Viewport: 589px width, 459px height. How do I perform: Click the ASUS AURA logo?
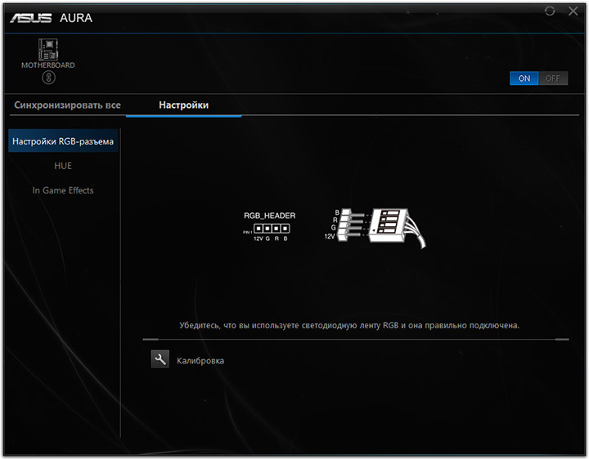(52, 18)
